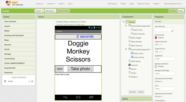Viewport: 186px width, 102px height.
Task: Expand the Drawing and Animation palette section
Action: coord(19,35)
